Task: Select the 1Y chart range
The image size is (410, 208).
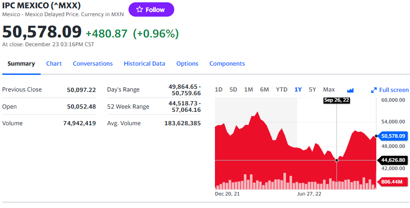Action: [x=298, y=90]
